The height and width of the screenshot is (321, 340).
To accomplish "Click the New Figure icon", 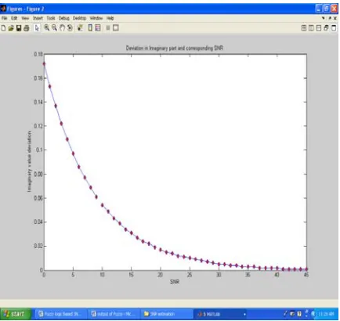I will tap(3, 28).
